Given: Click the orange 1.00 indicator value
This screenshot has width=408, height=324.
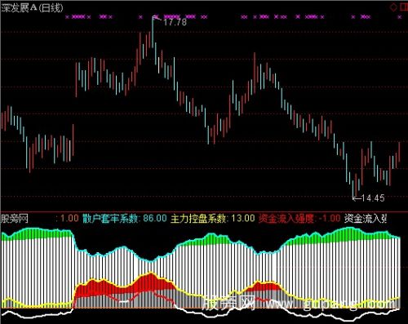Looking at the screenshot, I should [x=69, y=218].
